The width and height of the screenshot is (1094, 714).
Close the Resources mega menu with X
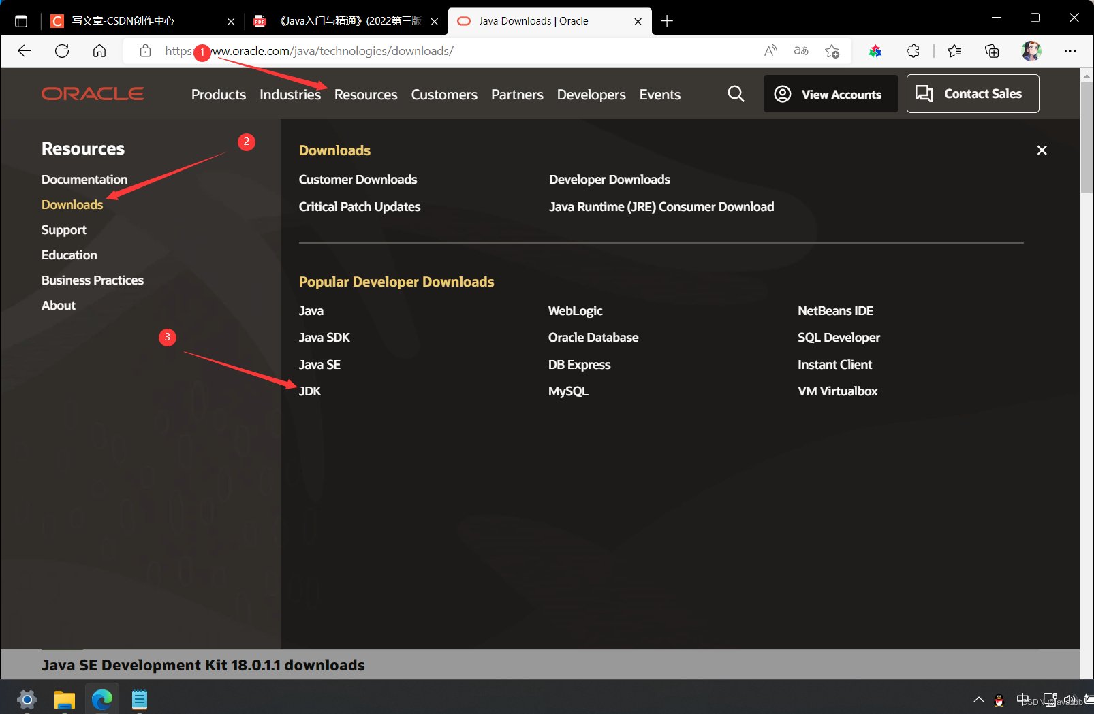(1042, 150)
